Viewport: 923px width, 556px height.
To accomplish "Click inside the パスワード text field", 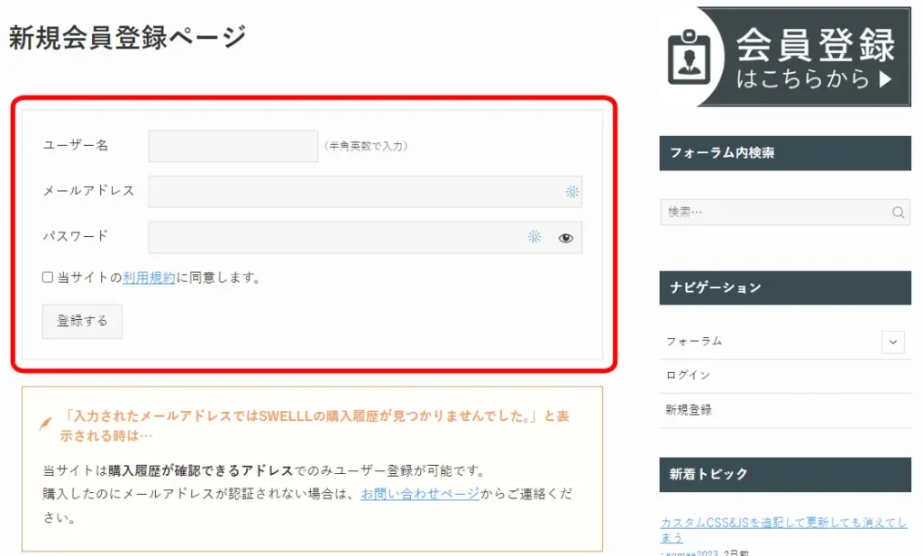I will pos(334,237).
